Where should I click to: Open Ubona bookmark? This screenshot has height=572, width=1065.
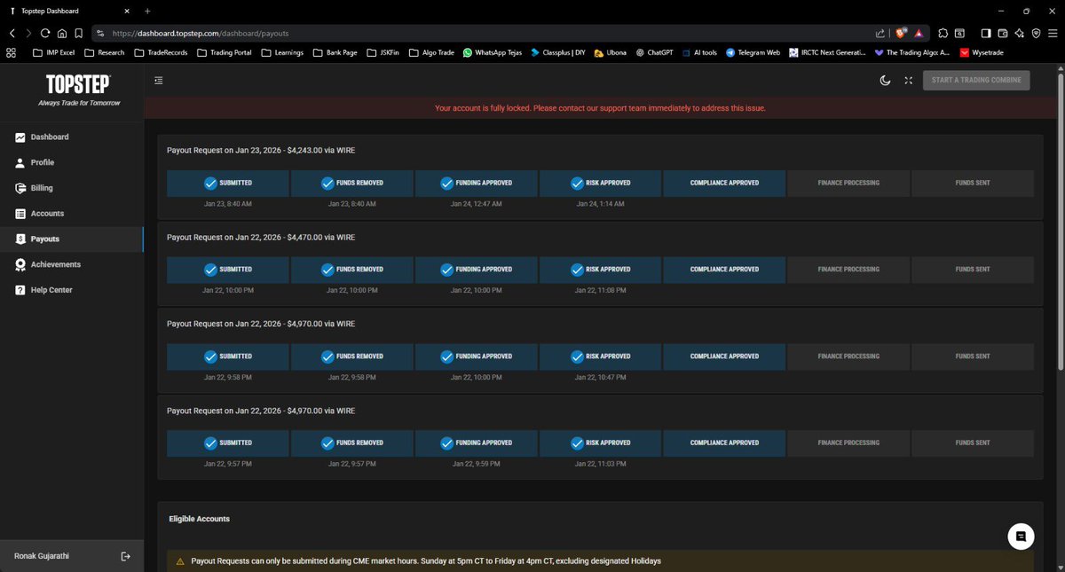[x=611, y=52]
